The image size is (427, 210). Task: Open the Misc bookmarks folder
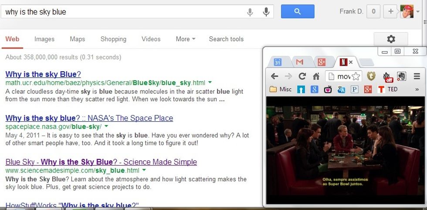pyautogui.click(x=281, y=89)
